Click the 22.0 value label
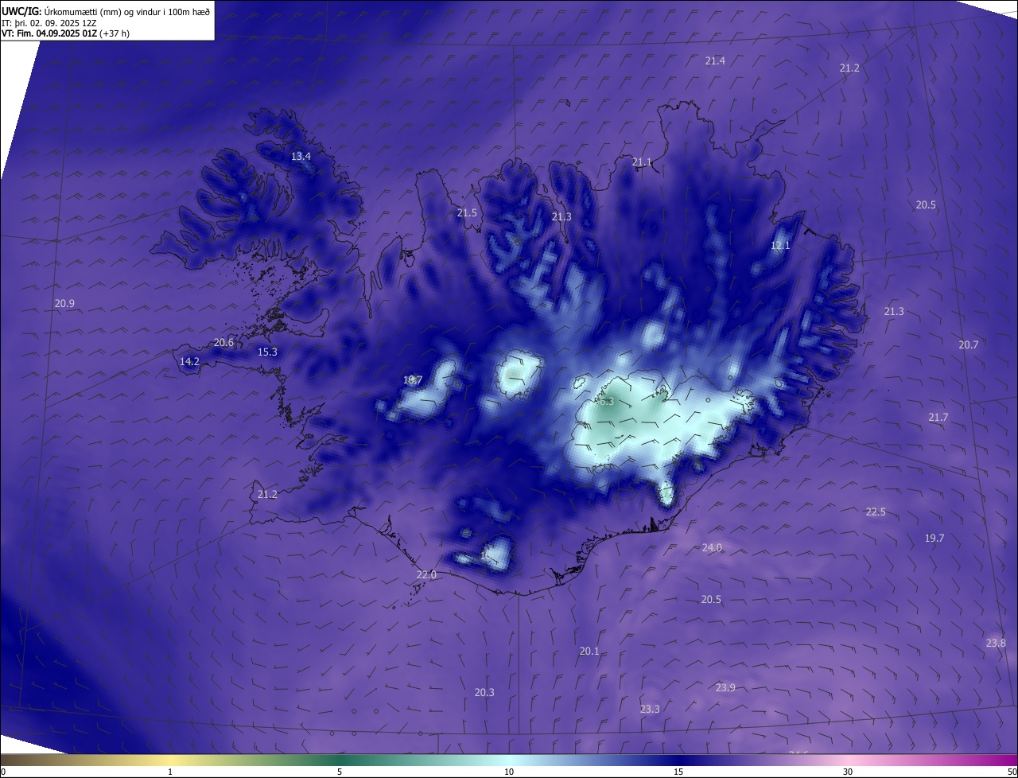Image resolution: width=1018 pixels, height=778 pixels. (426, 574)
